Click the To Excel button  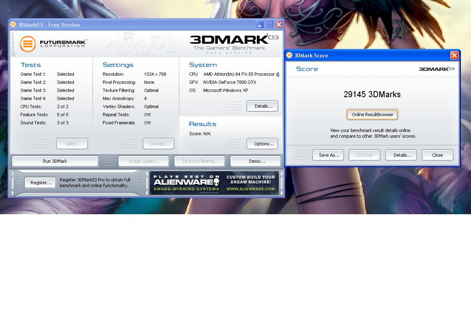point(365,155)
